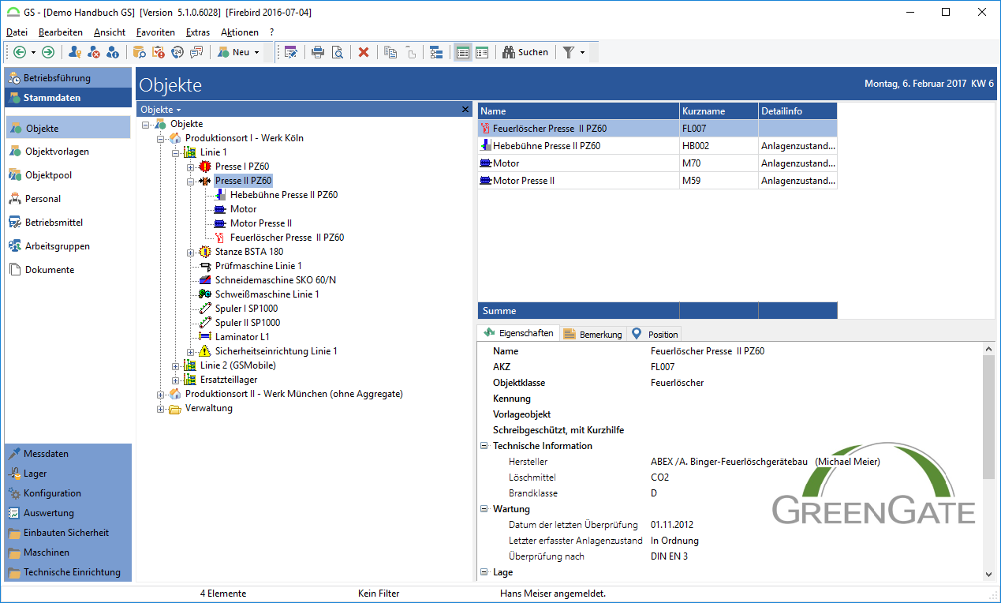Viewport: 1001px width, 603px height.
Task: Open the Lager sidebar section
Action: point(68,474)
